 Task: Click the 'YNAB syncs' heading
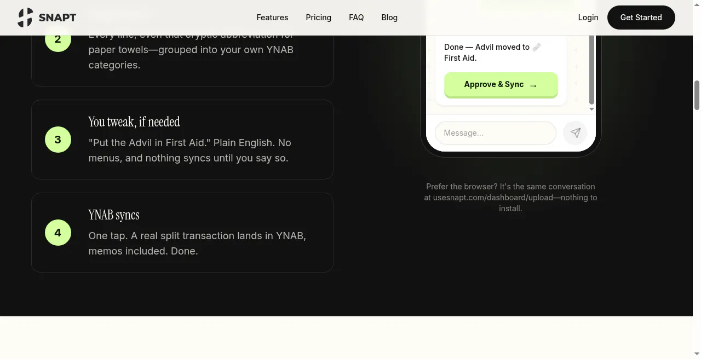(x=114, y=215)
